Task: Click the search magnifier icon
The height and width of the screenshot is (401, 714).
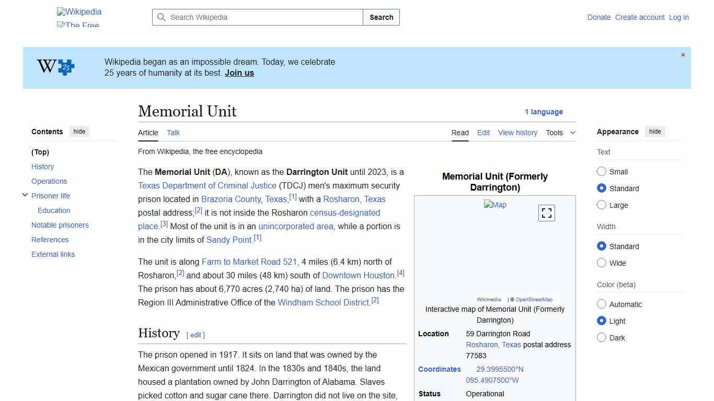Action: click(162, 17)
